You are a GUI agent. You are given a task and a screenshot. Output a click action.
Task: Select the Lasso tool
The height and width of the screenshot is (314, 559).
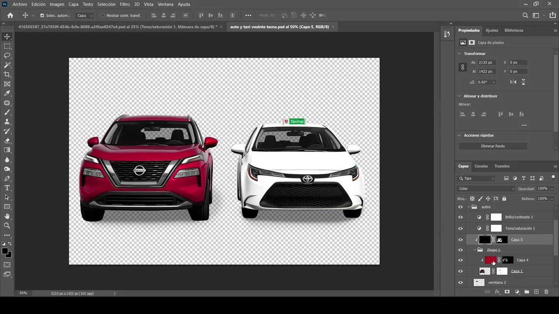tap(7, 56)
